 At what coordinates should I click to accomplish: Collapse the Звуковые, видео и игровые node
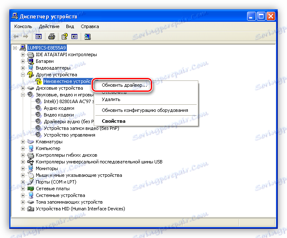[23, 95]
